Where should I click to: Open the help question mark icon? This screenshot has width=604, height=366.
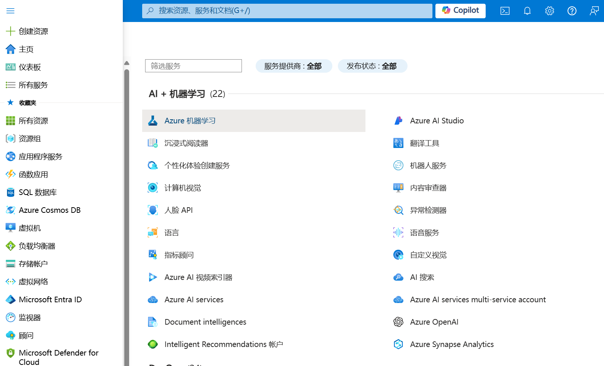[x=572, y=11]
